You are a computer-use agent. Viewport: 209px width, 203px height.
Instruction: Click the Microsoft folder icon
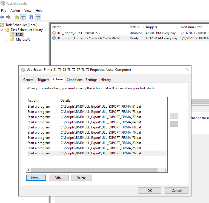(12, 40)
